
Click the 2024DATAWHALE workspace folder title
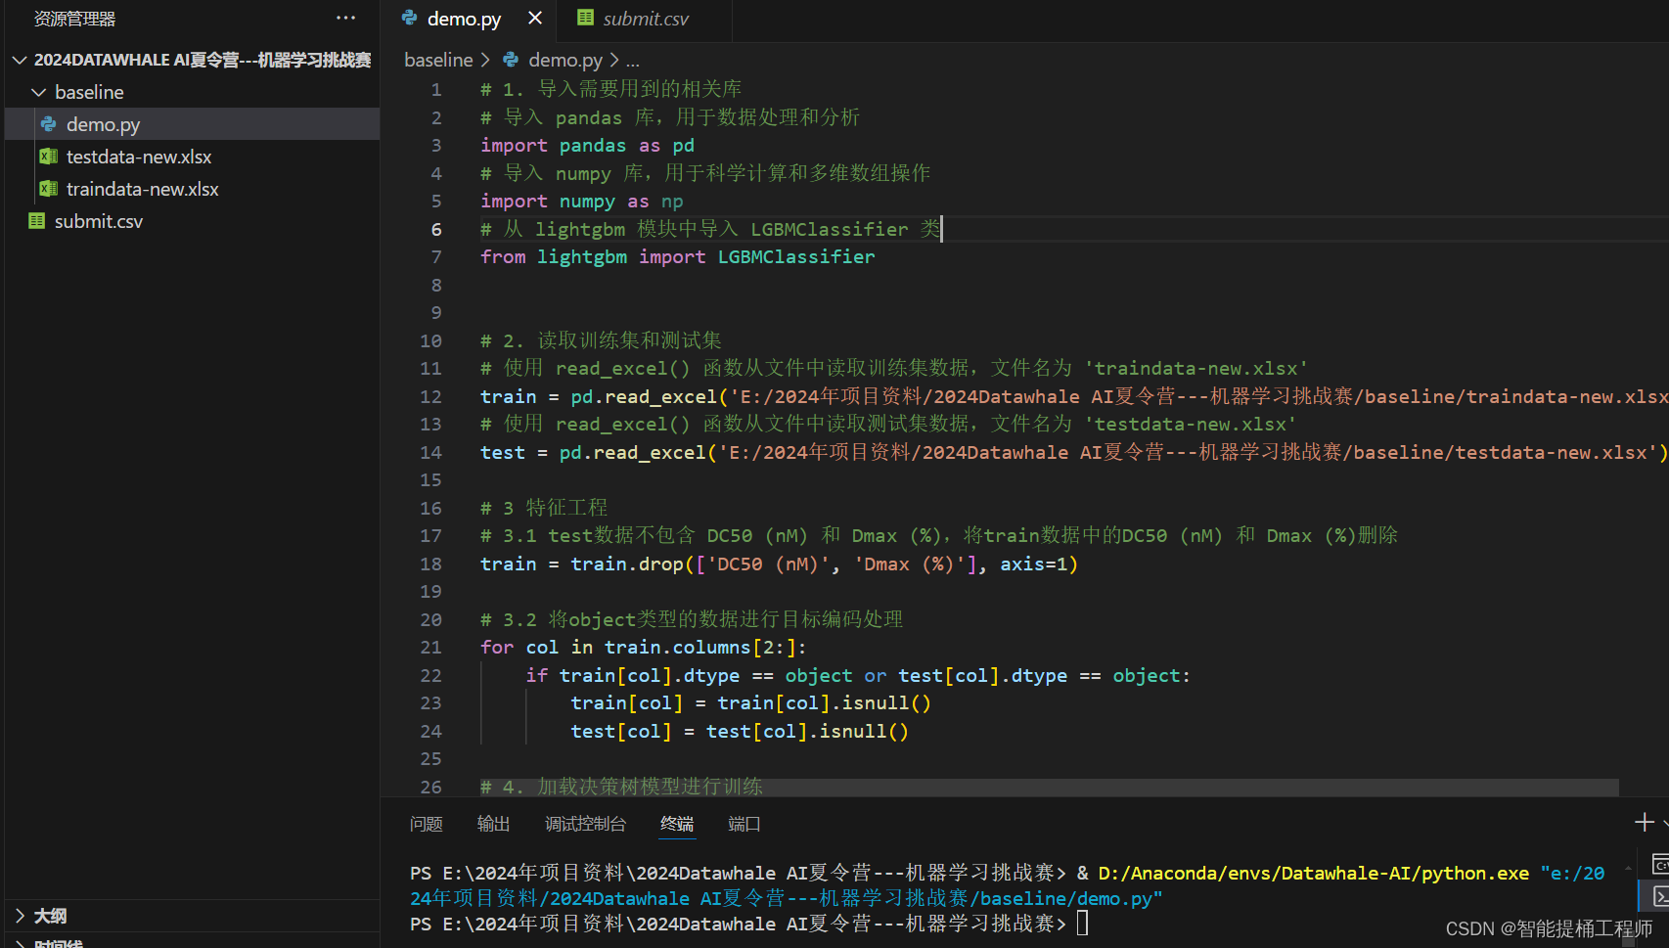coord(203,60)
